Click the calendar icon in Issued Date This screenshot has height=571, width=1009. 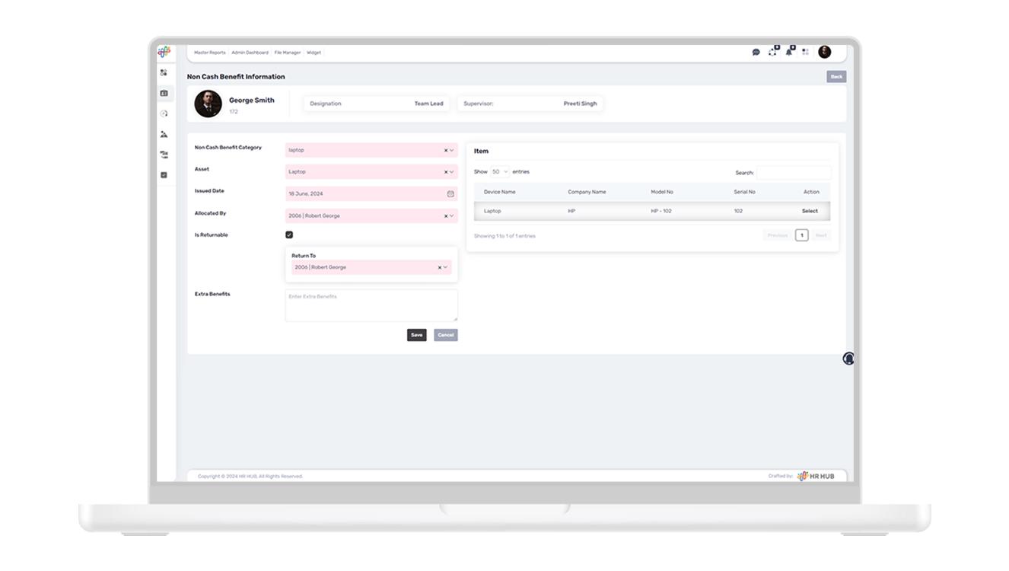(x=450, y=194)
